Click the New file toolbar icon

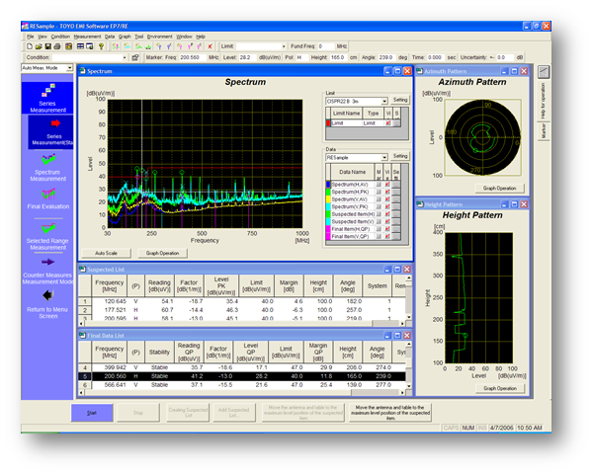coord(29,46)
